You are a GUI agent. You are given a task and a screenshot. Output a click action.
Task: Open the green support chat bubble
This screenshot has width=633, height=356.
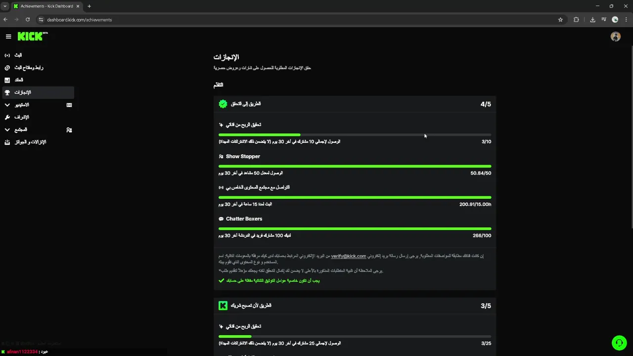pos(619,343)
